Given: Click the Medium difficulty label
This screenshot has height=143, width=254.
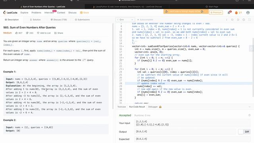Looking at the screenshot, I should pos(8,33).
